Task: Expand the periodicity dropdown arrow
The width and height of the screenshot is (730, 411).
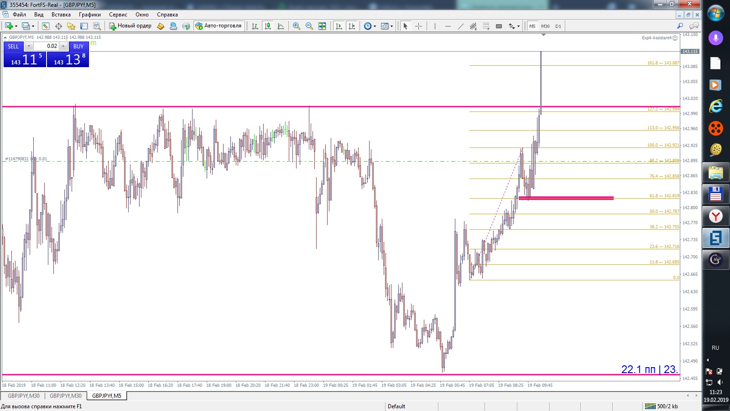Action: click(375, 26)
